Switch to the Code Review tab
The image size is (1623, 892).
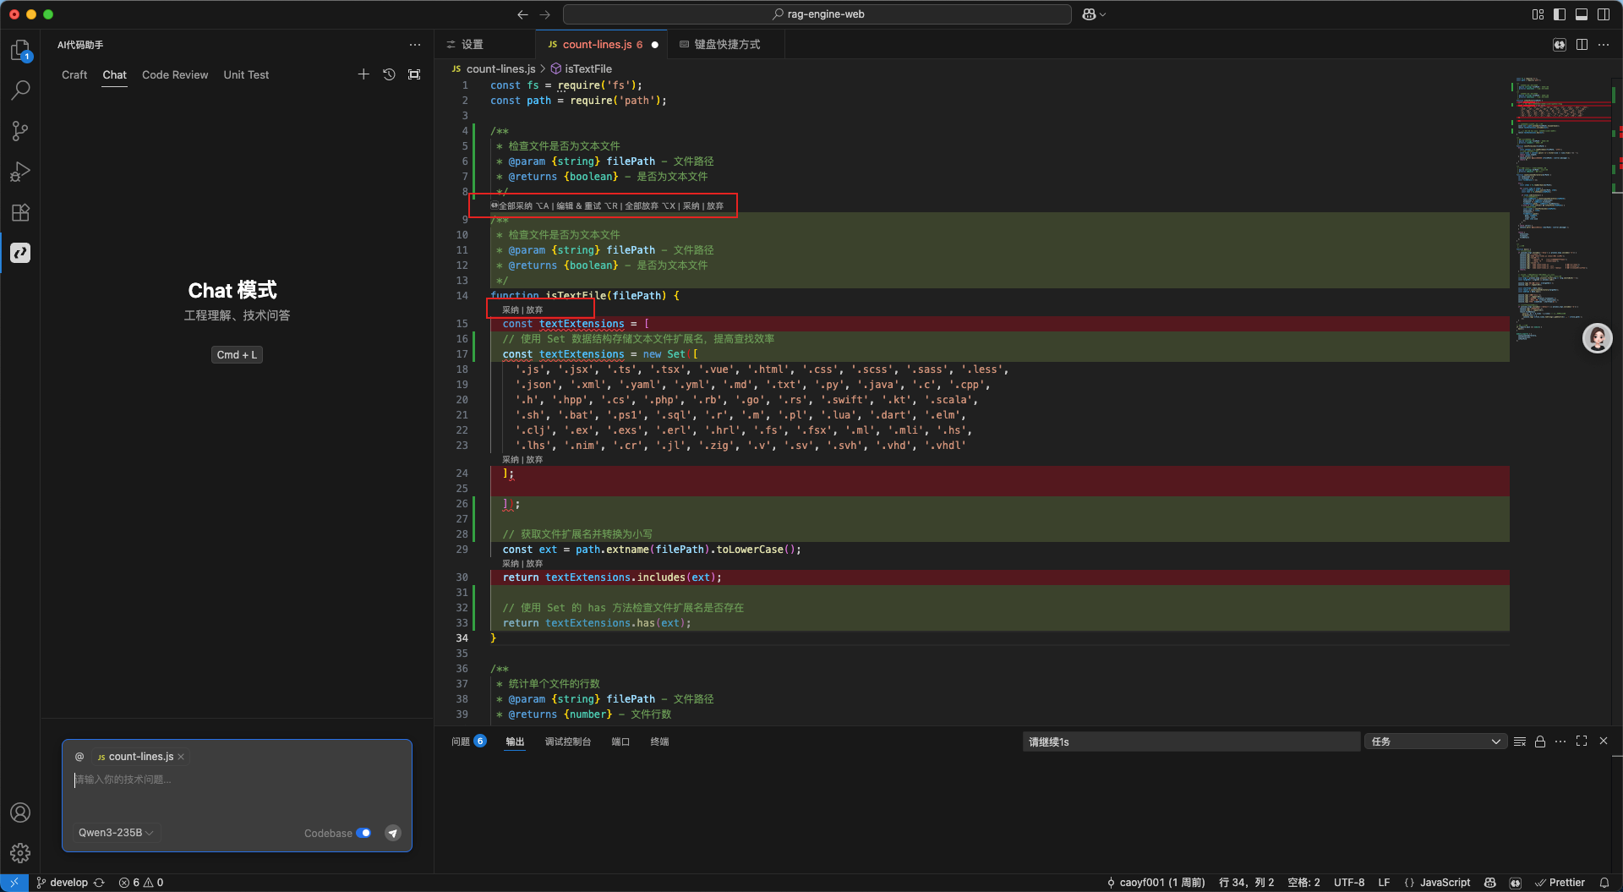[x=175, y=75]
